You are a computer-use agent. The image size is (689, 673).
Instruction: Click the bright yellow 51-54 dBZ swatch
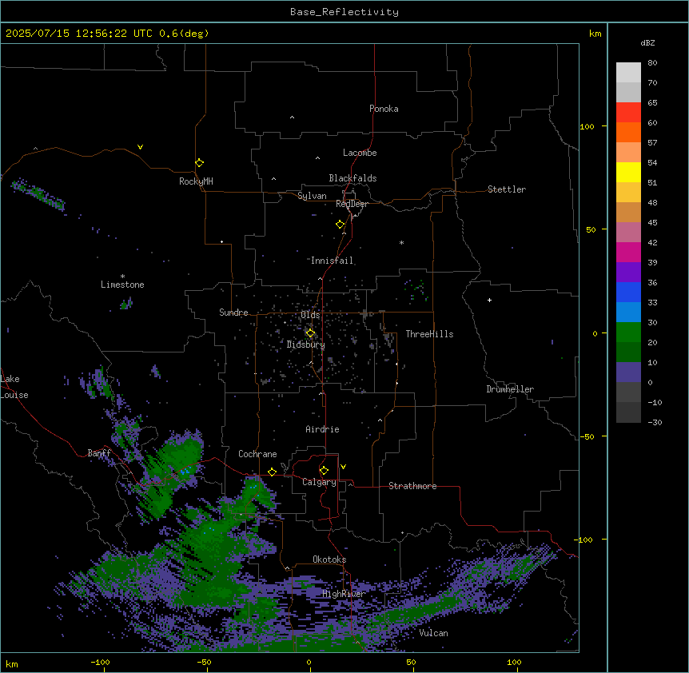(x=628, y=172)
